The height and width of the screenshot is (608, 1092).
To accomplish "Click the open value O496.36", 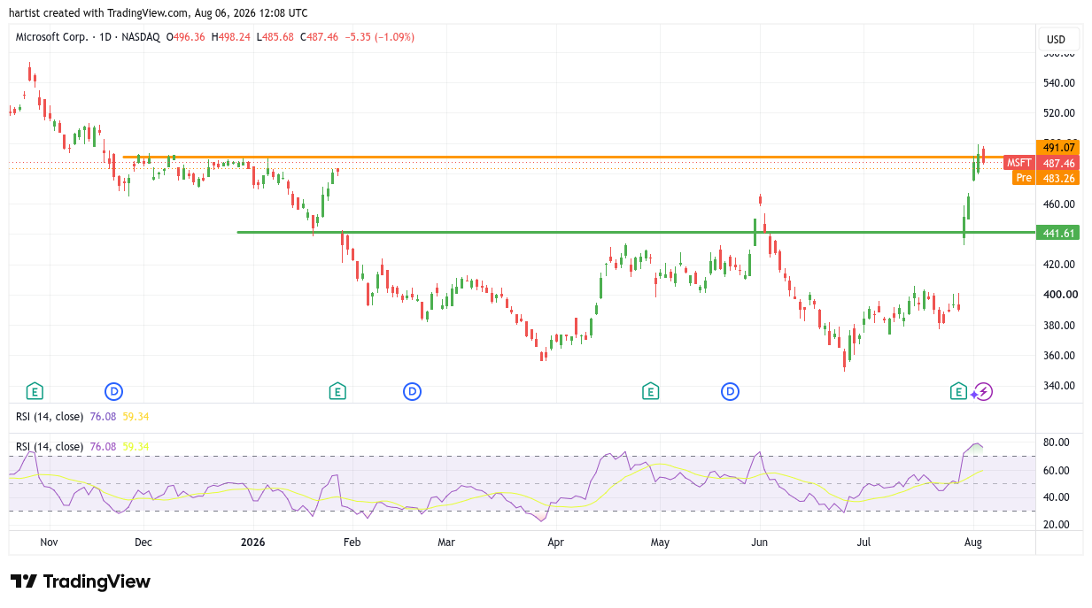I will tap(186, 37).
